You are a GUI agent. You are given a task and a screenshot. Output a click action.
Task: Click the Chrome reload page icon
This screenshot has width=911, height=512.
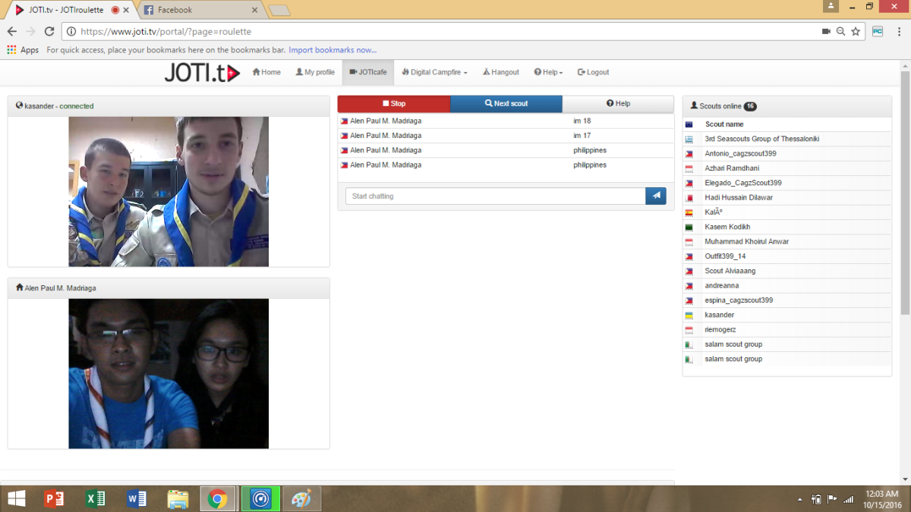(x=49, y=32)
